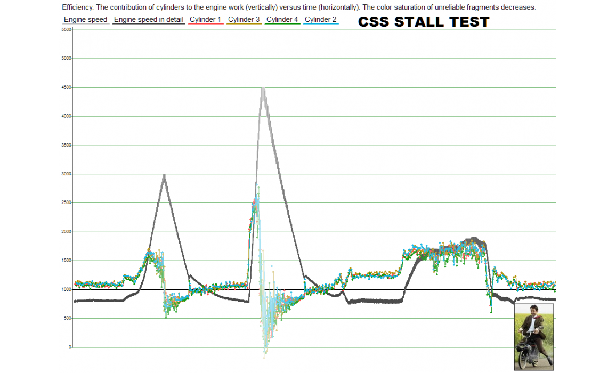Click the 500 y-axis label
This screenshot has width=616, height=373.
click(67, 319)
